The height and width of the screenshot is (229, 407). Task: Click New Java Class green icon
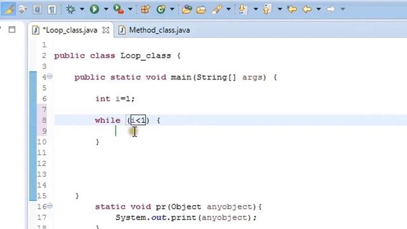[x=161, y=10]
